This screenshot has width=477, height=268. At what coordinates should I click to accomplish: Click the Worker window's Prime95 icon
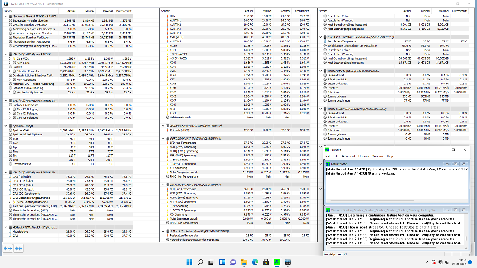[x=328, y=210]
